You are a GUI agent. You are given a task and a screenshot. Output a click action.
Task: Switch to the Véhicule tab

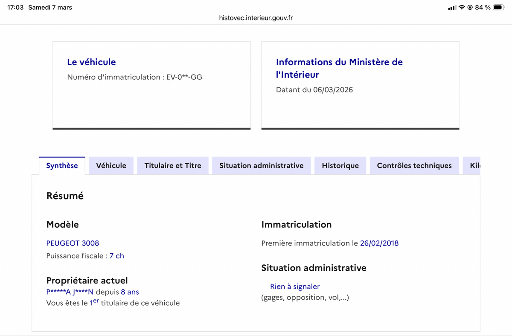click(111, 165)
